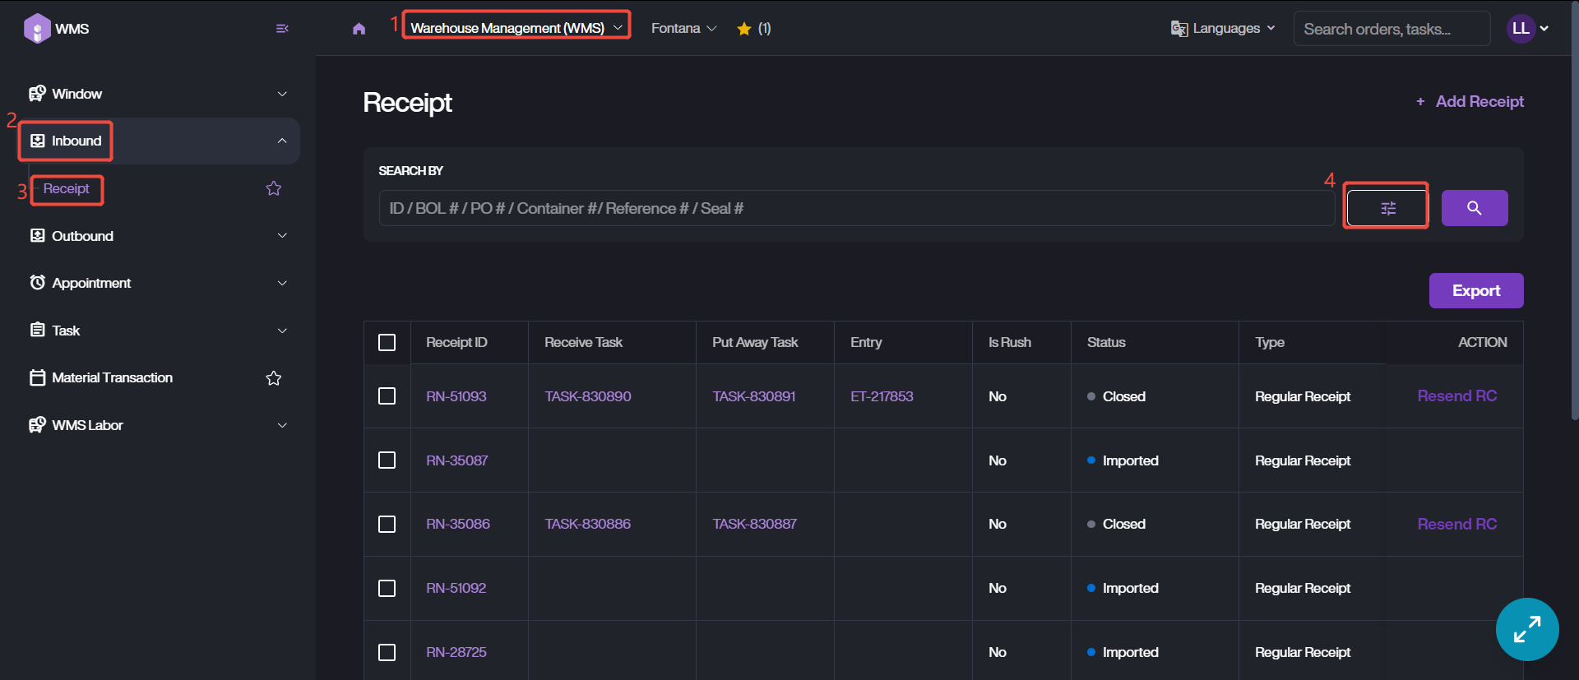The width and height of the screenshot is (1579, 680).
Task: Click the Export button
Action: tap(1475, 291)
